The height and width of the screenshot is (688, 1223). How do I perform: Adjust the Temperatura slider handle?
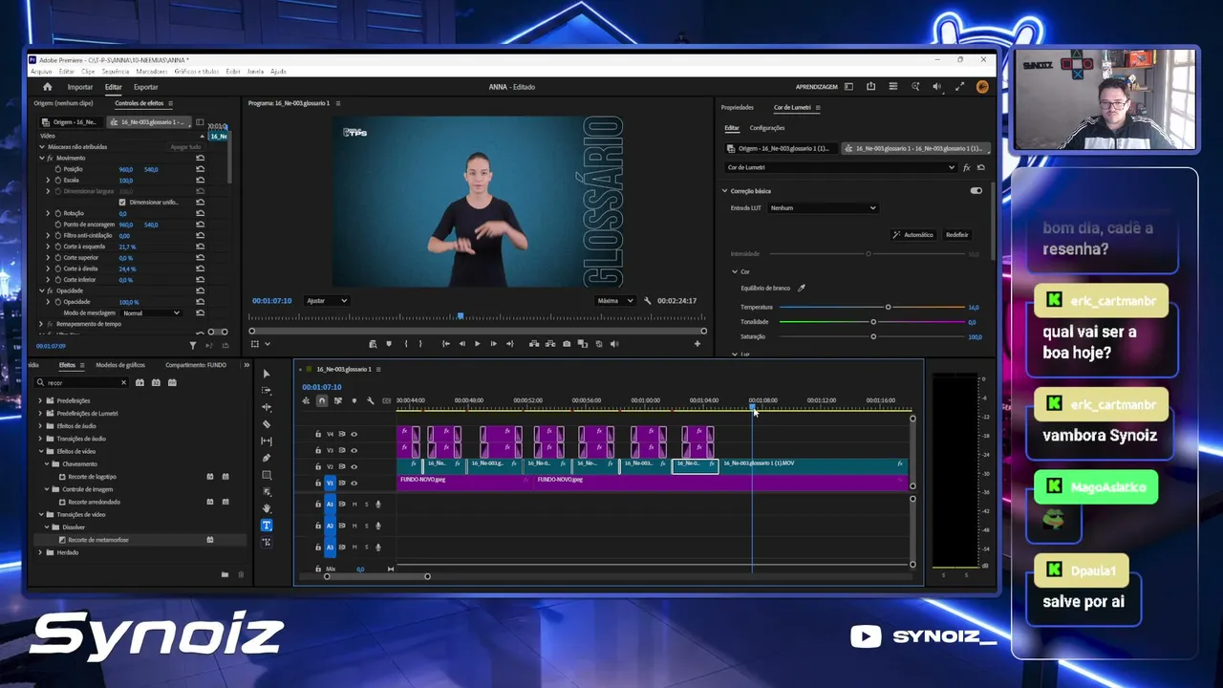pos(888,308)
